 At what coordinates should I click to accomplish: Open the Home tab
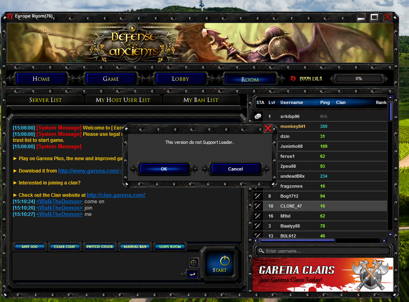point(41,79)
